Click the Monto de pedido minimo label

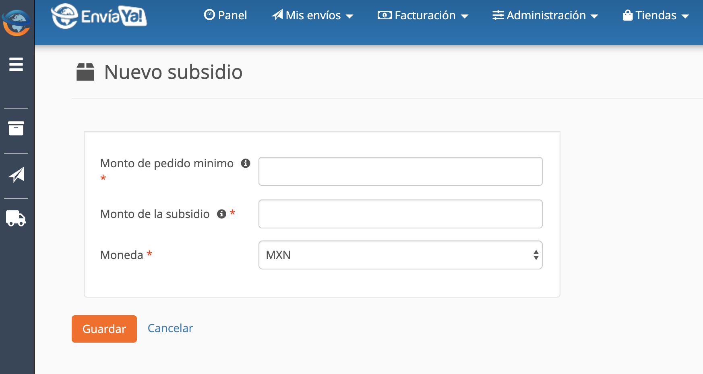click(x=167, y=163)
